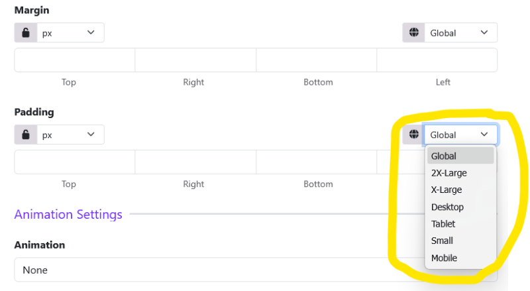Click the Padding globe breakpoint icon
The image size is (530, 291).
click(413, 135)
